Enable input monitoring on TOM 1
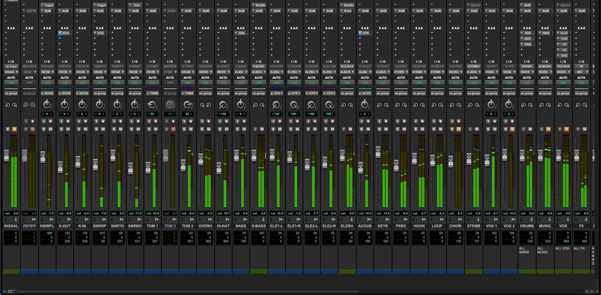 (149, 121)
